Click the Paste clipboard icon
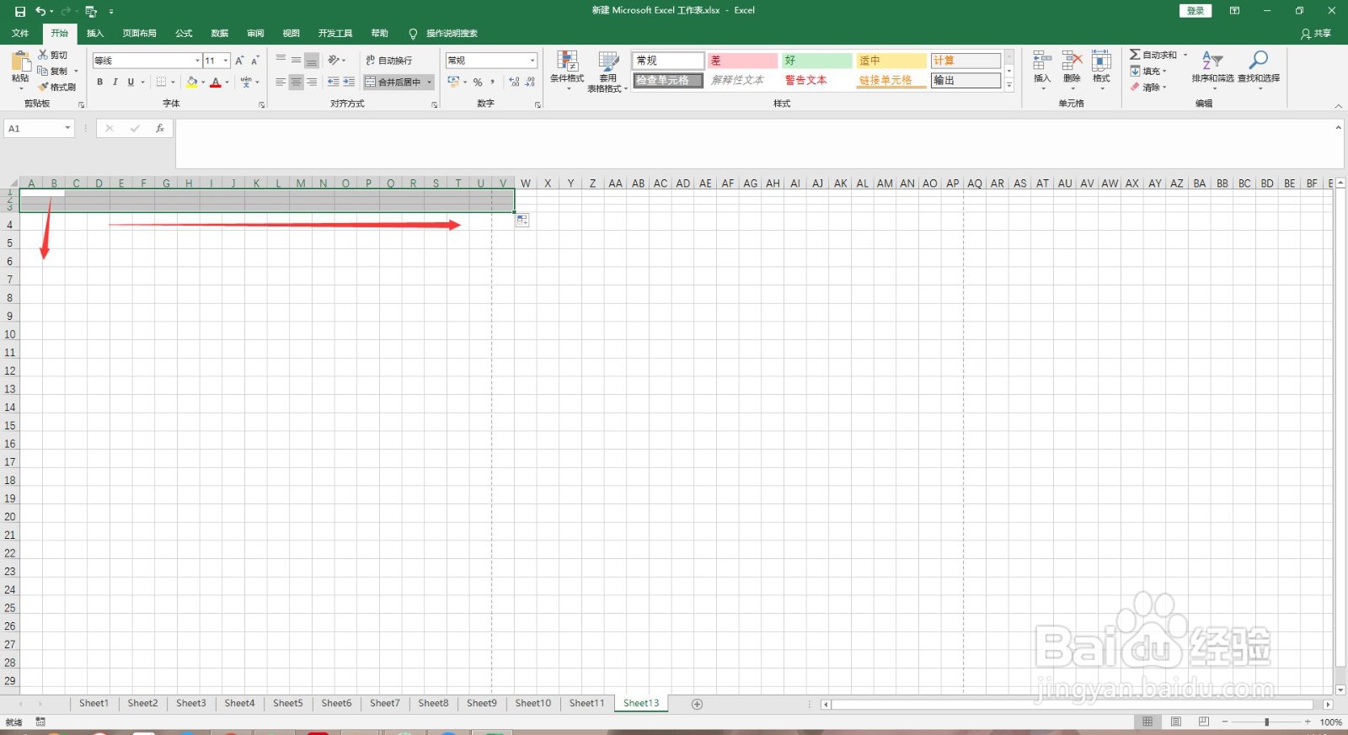The width and height of the screenshot is (1348, 735). coord(20,62)
